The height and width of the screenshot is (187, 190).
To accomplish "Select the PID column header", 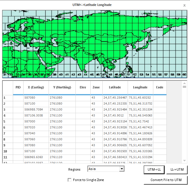I will [x=18, y=88].
